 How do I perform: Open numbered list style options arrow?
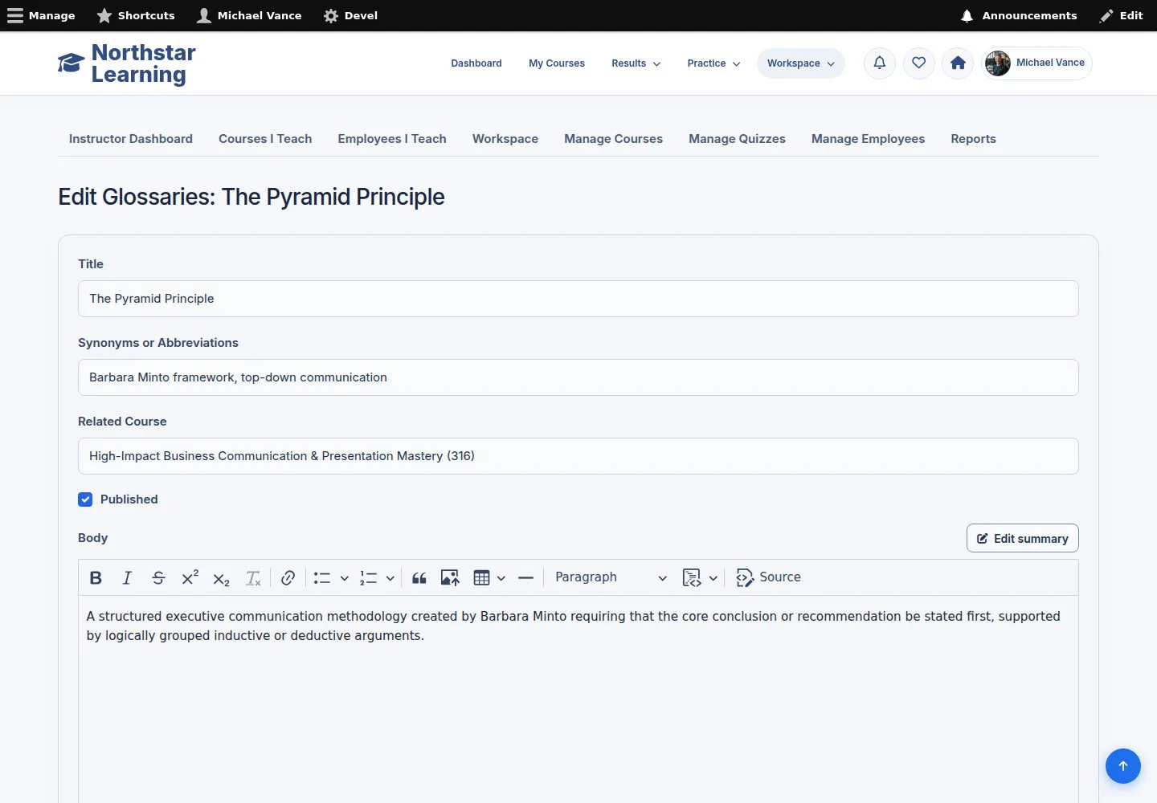pyautogui.click(x=390, y=577)
